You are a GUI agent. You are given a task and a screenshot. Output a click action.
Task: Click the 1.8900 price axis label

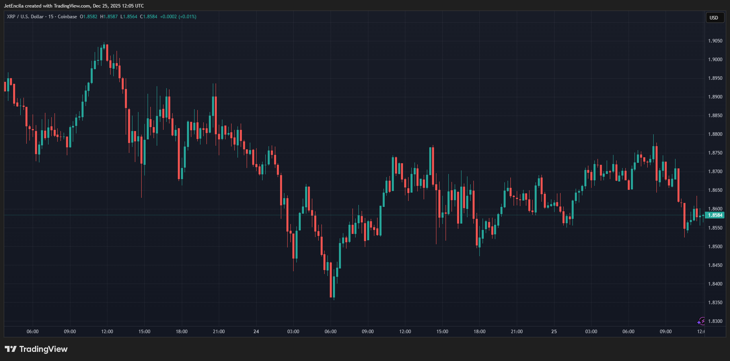tap(715, 97)
